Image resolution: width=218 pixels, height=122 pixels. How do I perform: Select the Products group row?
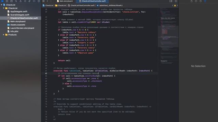tap(12, 35)
